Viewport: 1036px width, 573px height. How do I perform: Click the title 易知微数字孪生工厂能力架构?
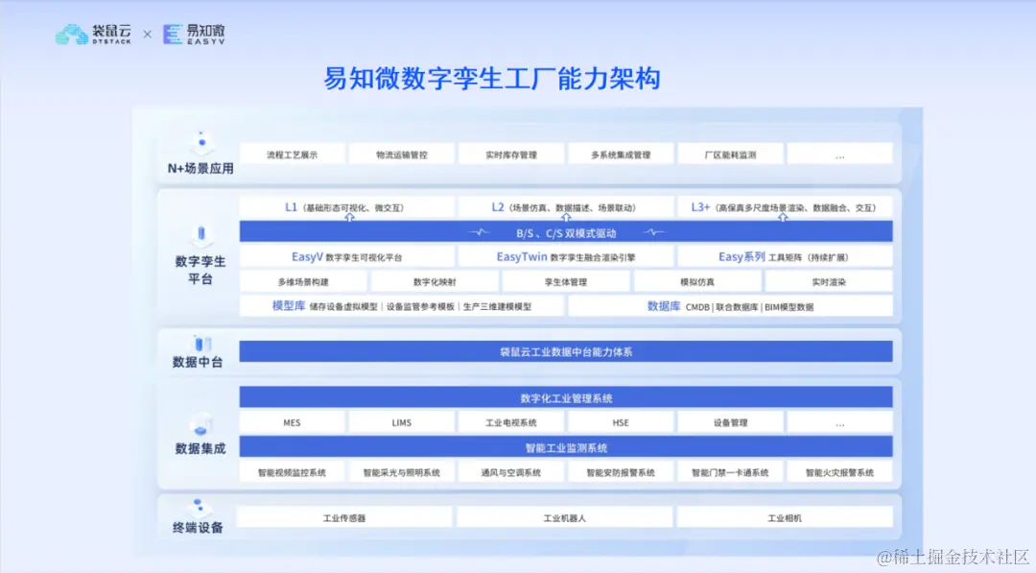[491, 79]
